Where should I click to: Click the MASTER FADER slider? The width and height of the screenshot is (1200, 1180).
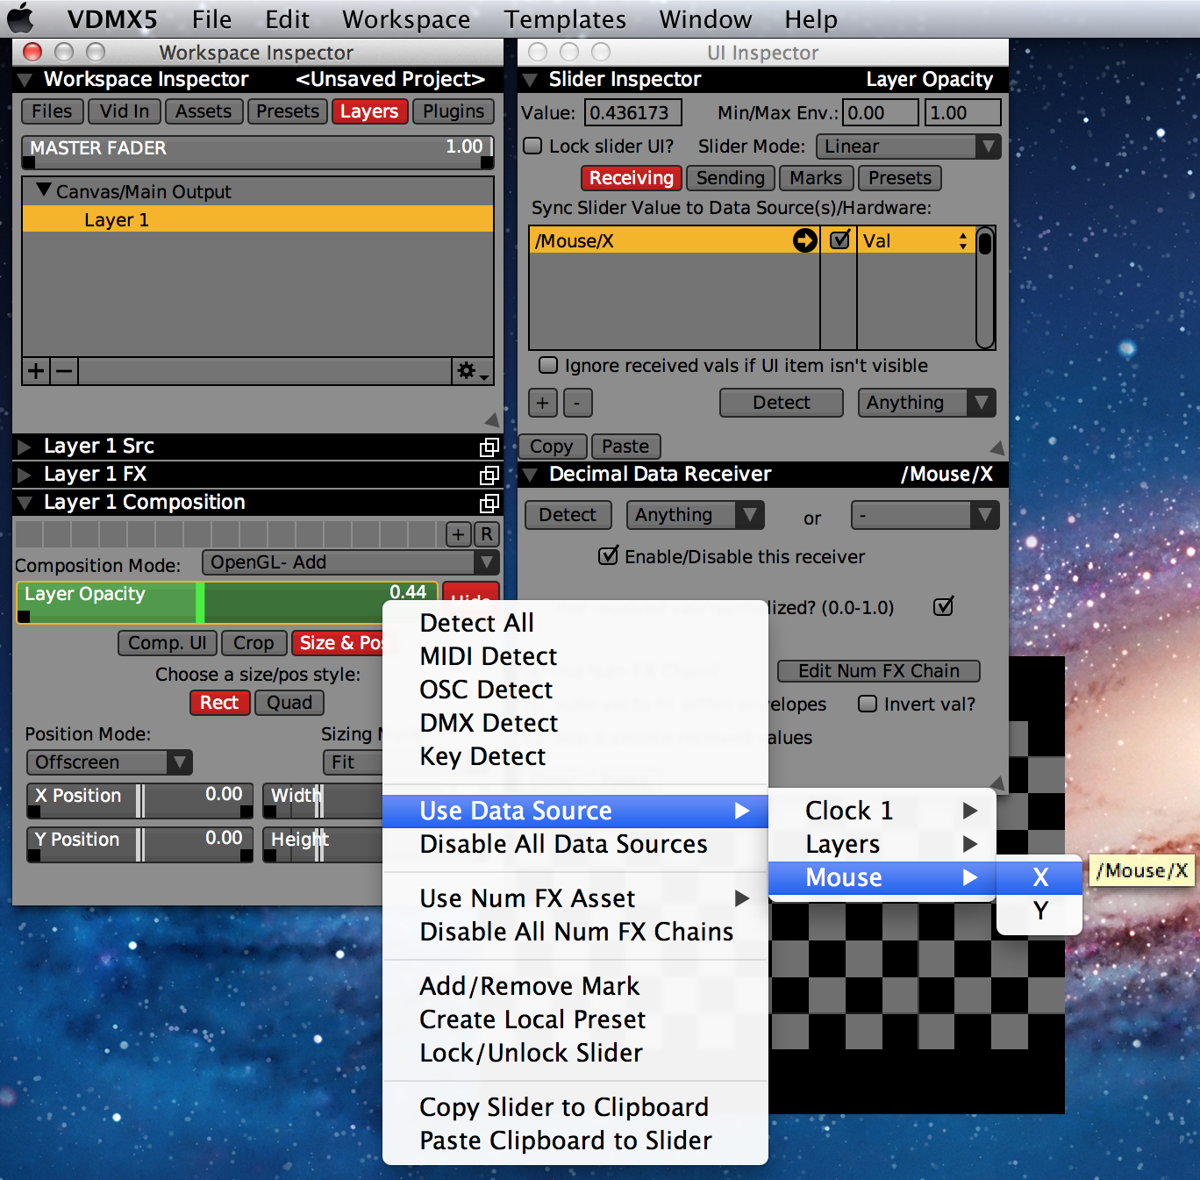(x=257, y=151)
